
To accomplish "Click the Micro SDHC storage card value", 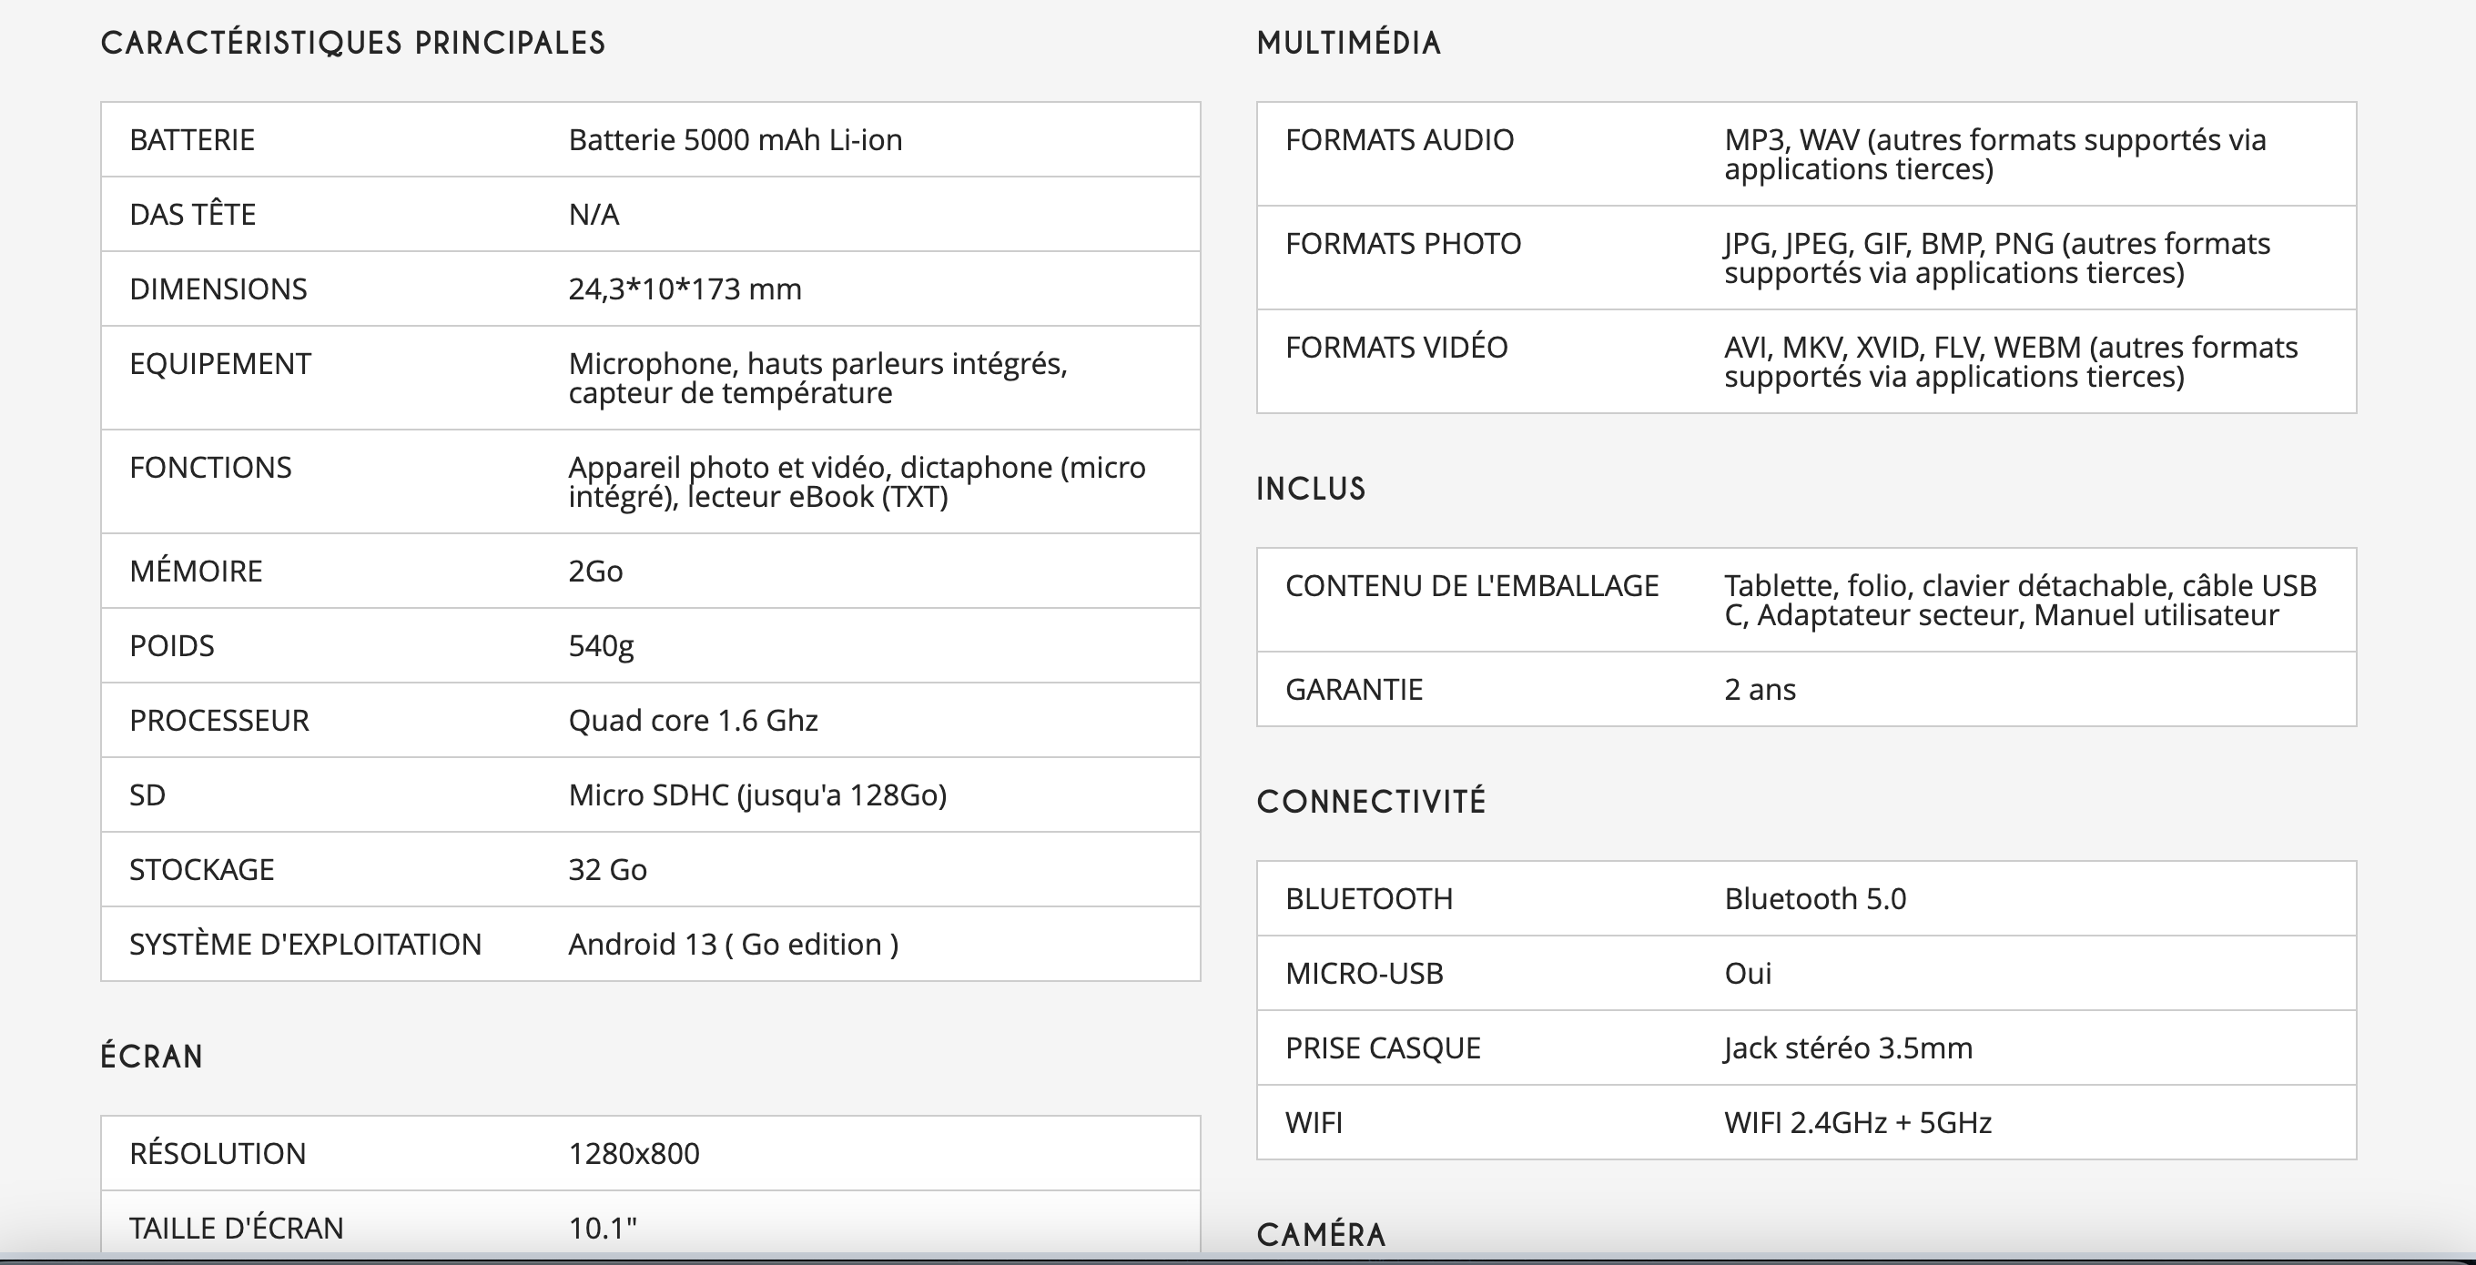I will (x=757, y=795).
